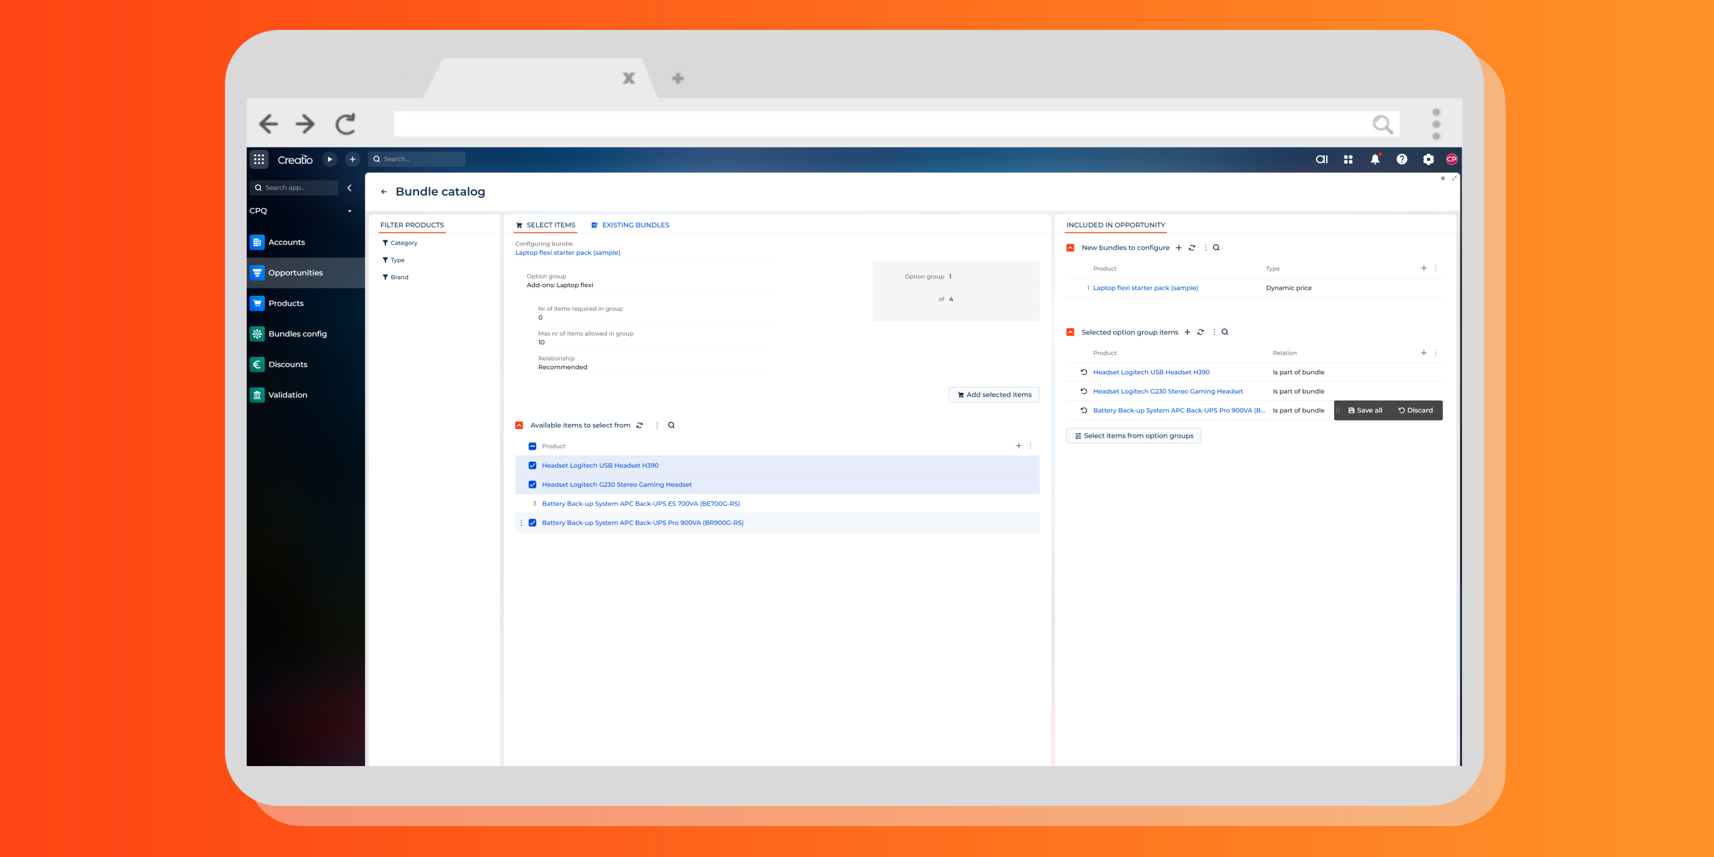This screenshot has width=1714, height=857.
Task: Add a new bundle to configure with plus icon
Action: click(x=1178, y=247)
